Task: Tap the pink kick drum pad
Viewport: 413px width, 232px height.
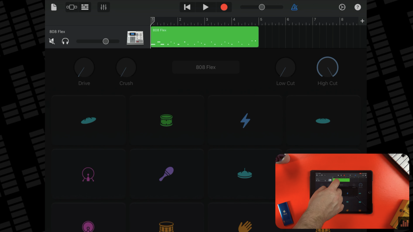Action: click(x=88, y=174)
